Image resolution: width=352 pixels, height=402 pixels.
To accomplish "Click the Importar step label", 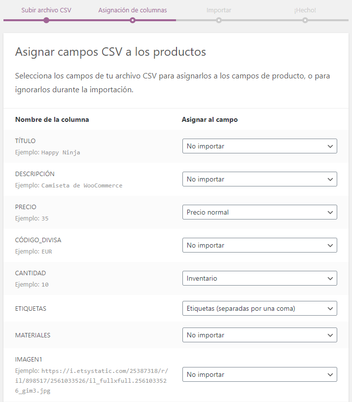I will coord(219,10).
